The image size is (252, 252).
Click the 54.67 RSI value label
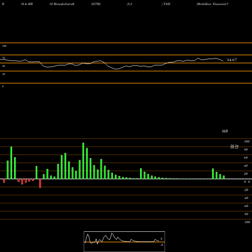click(x=232, y=60)
